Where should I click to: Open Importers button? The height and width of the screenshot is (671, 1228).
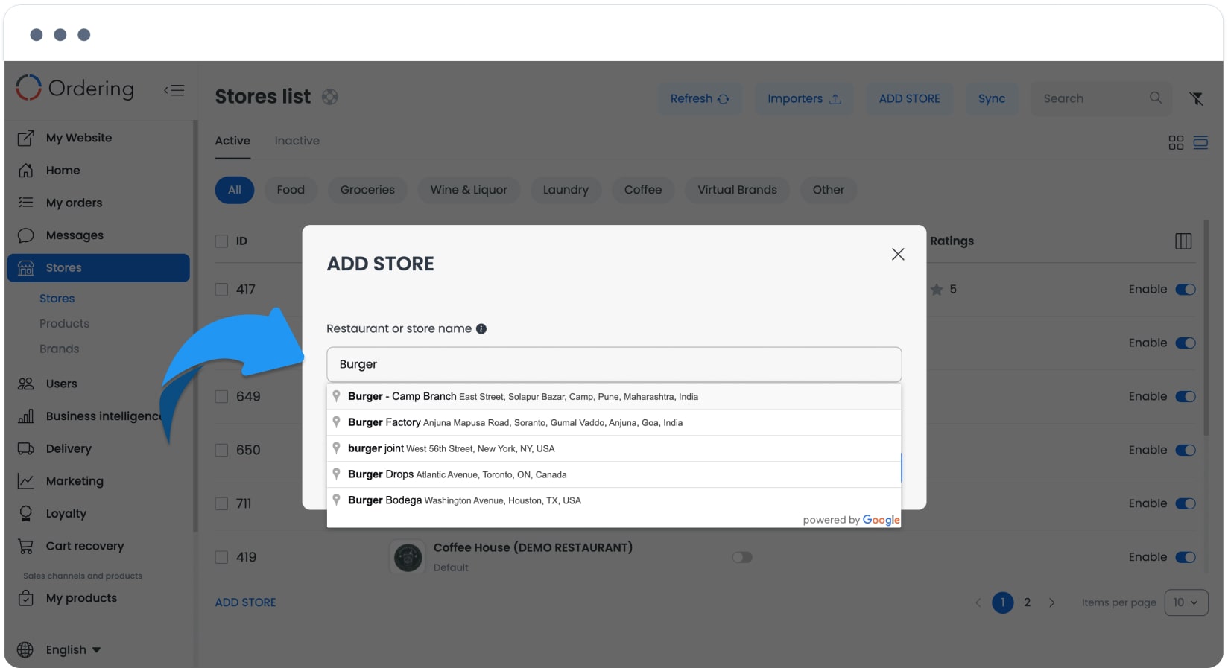click(804, 98)
